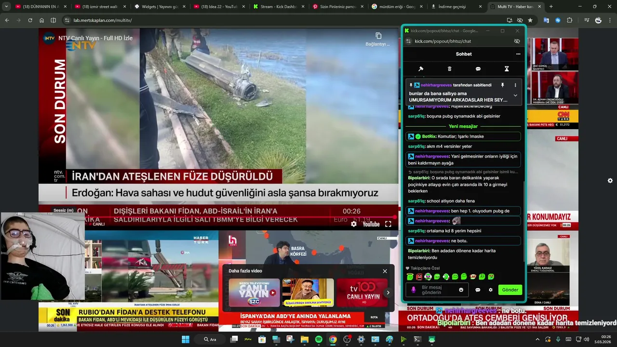Screen dimensions: 617x347
Task: Reload the page in Chrome
Action: [x=30, y=20]
